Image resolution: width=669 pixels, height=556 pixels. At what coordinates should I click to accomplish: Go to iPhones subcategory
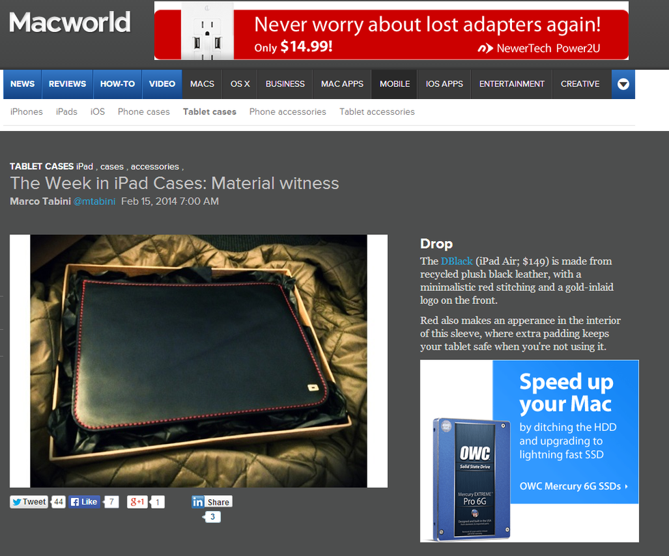[27, 112]
